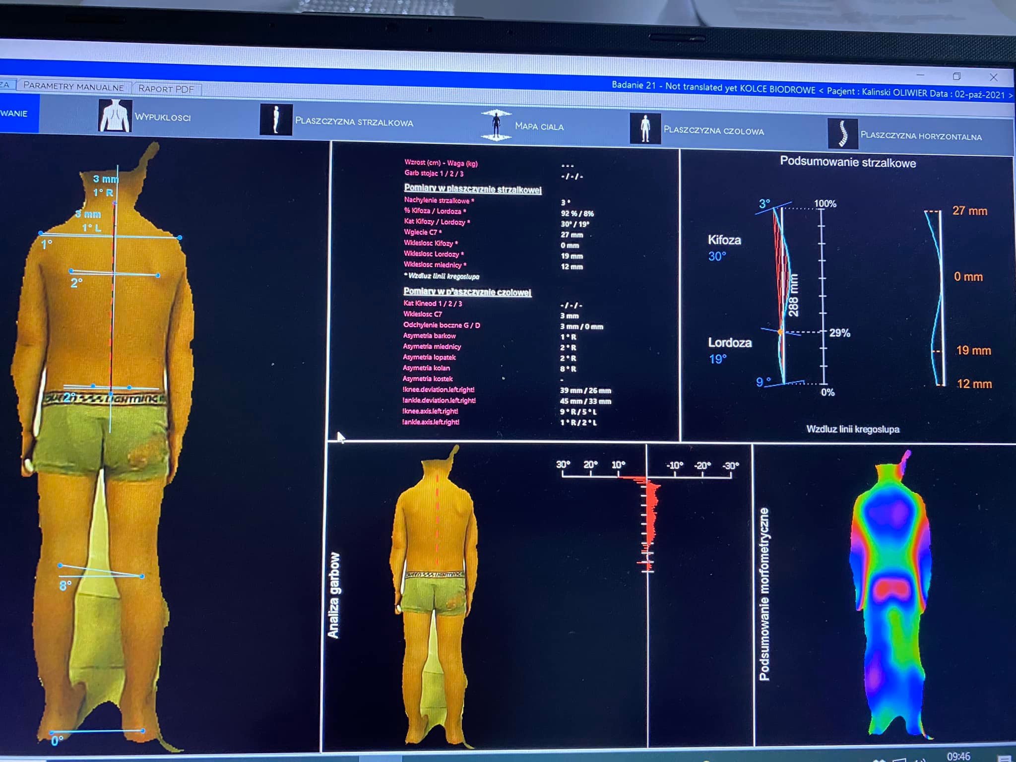Switch to the Raport PDF tab
The image size is (1016, 762).
[x=166, y=89]
